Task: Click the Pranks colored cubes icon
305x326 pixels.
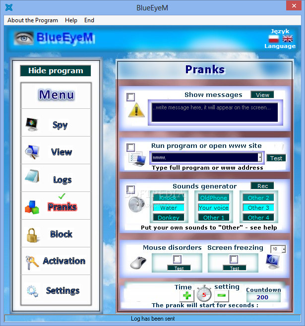Action: tap(32, 207)
